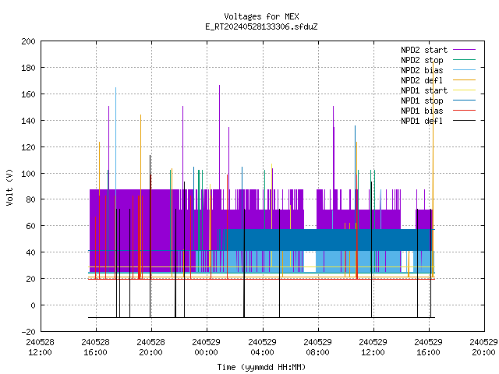Click the y-axis tick label 120

coord(28,147)
